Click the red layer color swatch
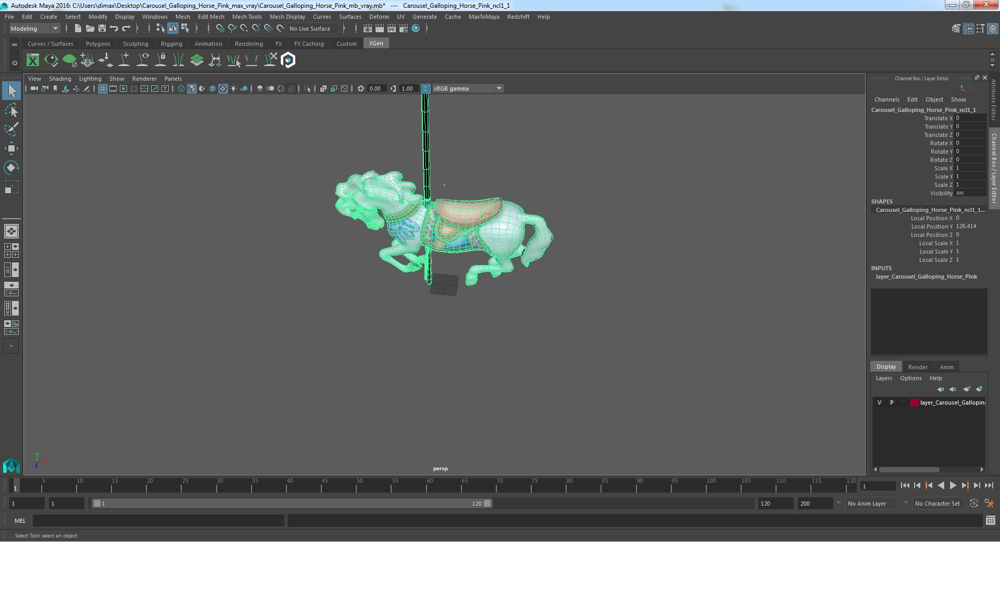Image resolution: width=1000 pixels, height=603 pixels. pyautogui.click(x=914, y=403)
